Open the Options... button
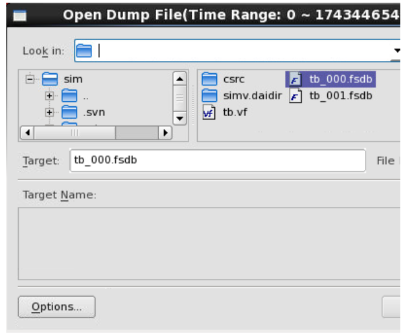The width and height of the screenshot is (405, 334). click(x=56, y=307)
